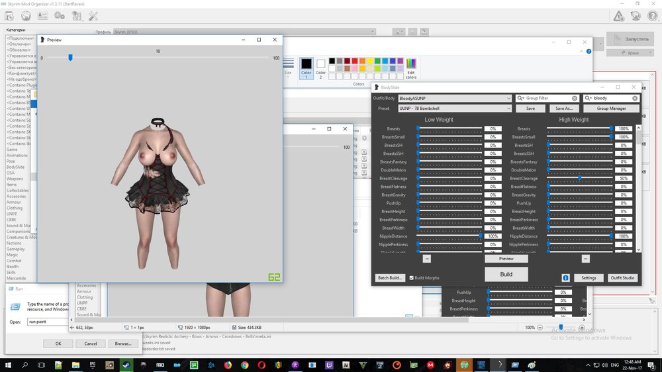
Task: Open the Edit colors palette icon
Action: point(411,69)
